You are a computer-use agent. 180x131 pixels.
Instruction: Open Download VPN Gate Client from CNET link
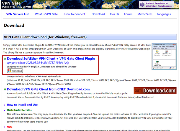click(48, 89)
